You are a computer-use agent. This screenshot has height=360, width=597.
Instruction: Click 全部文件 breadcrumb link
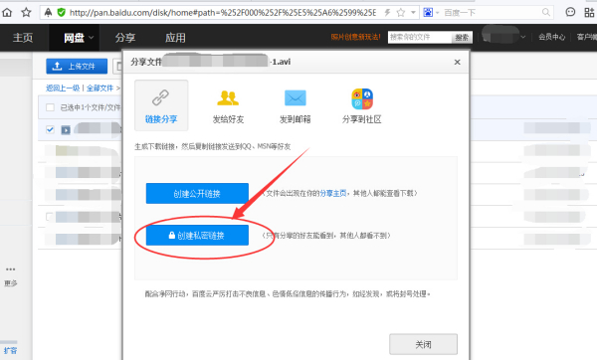click(100, 88)
